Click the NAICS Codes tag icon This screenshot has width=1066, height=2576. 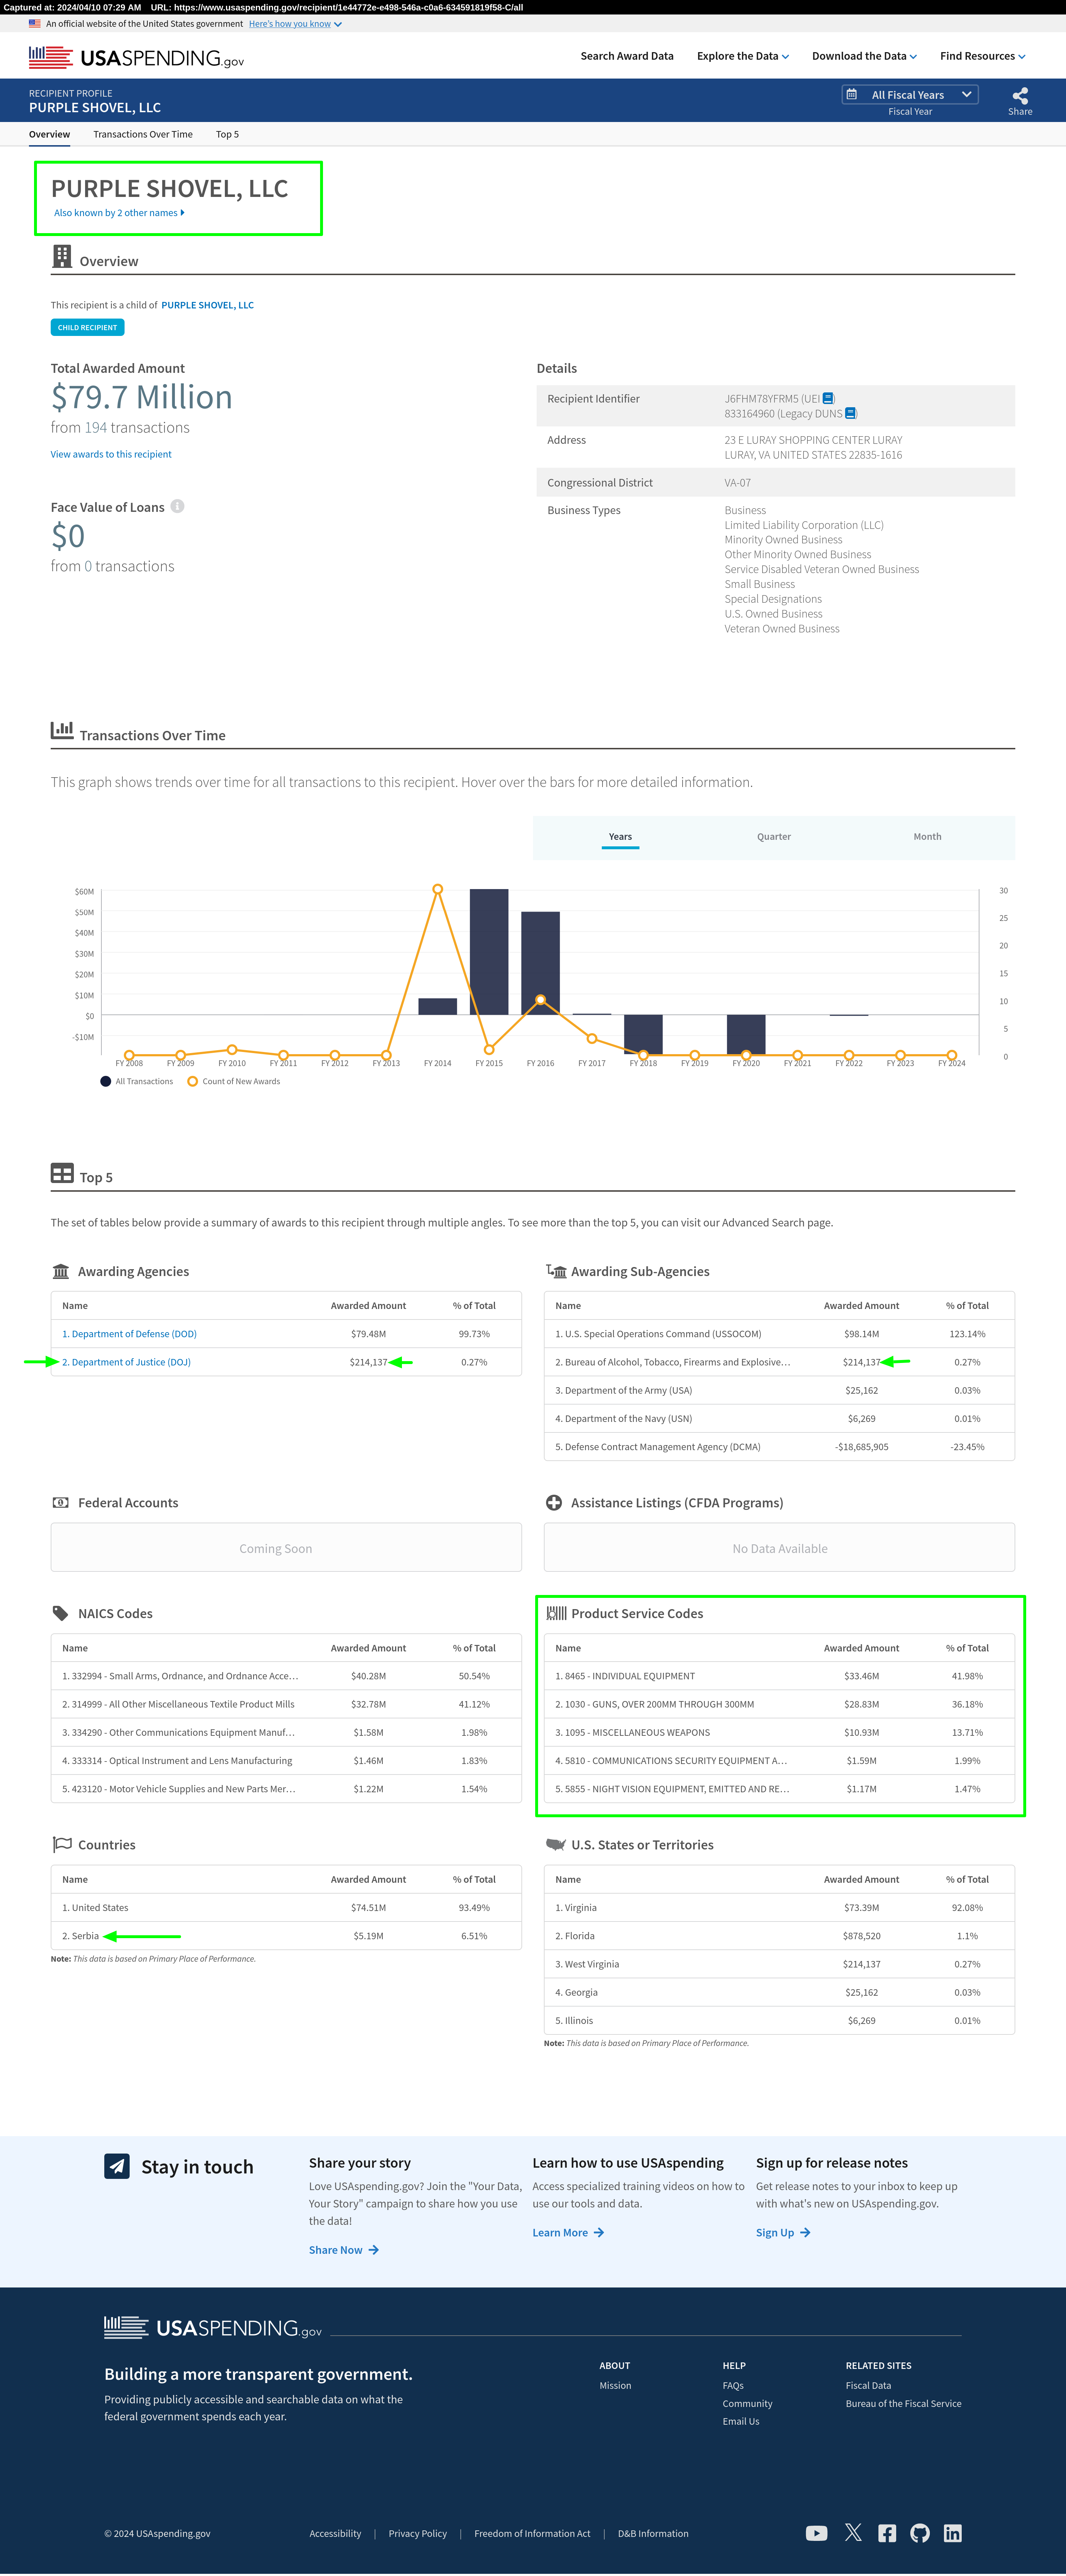(x=61, y=1613)
